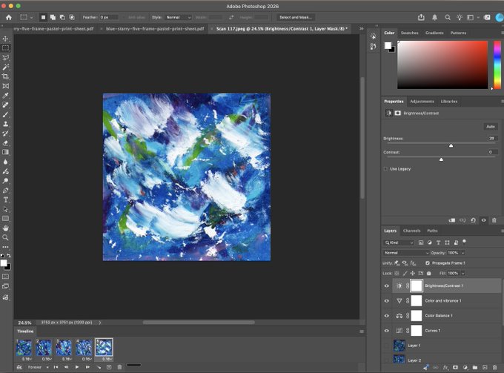Image resolution: width=504 pixels, height=373 pixels.
Task: Open the Kind filter dropdown in Layers
Action: click(399, 242)
